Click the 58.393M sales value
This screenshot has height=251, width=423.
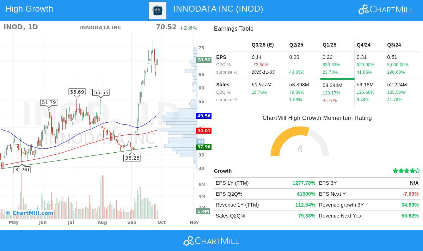pyautogui.click(x=299, y=85)
